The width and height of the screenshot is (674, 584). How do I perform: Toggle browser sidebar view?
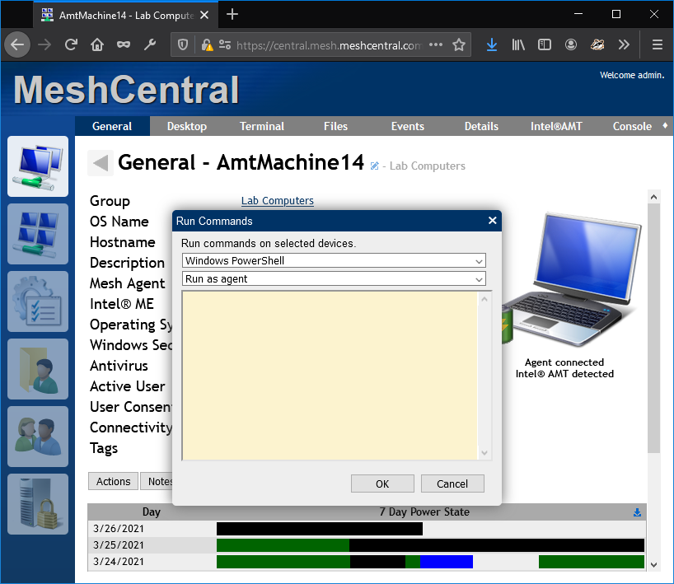click(544, 44)
